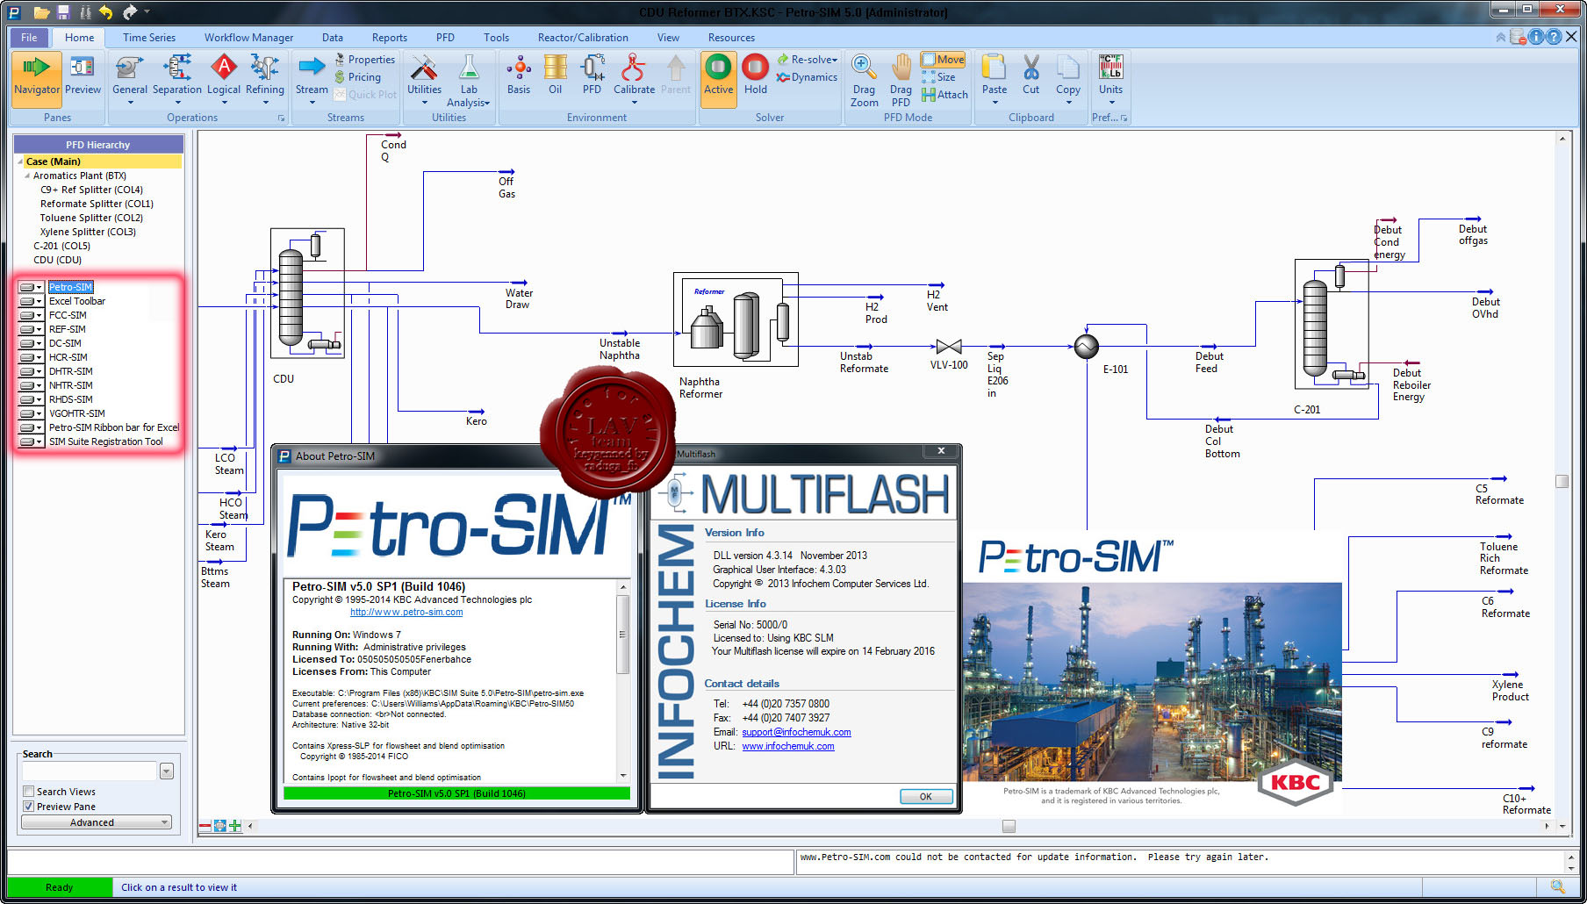
Task: Click the PFD zoom-in plus button
Action: click(235, 826)
